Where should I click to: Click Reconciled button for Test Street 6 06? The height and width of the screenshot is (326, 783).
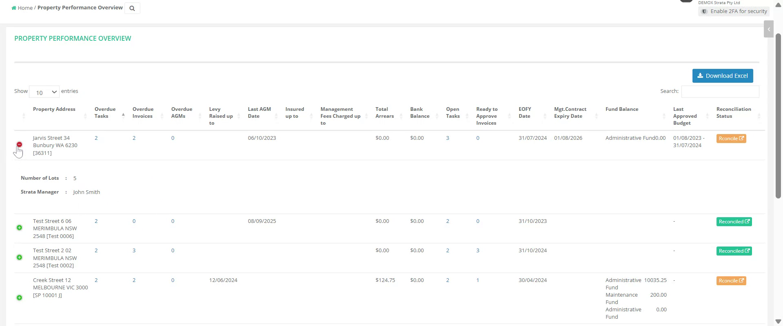pos(734,222)
